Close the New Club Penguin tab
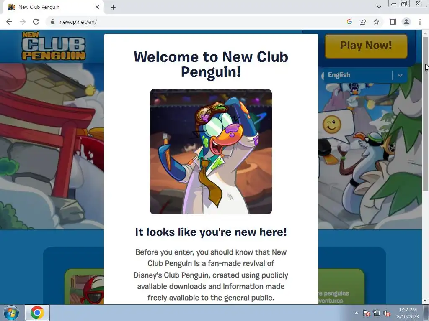 coord(97,7)
